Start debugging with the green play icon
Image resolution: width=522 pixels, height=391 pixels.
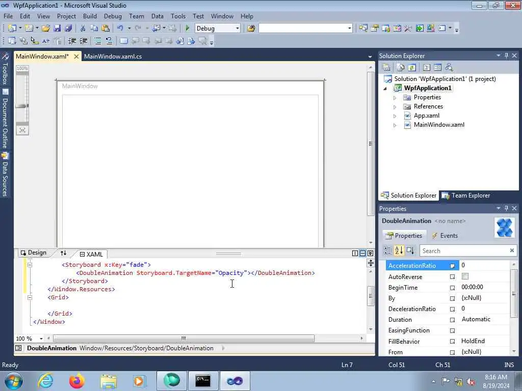coord(188,29)
